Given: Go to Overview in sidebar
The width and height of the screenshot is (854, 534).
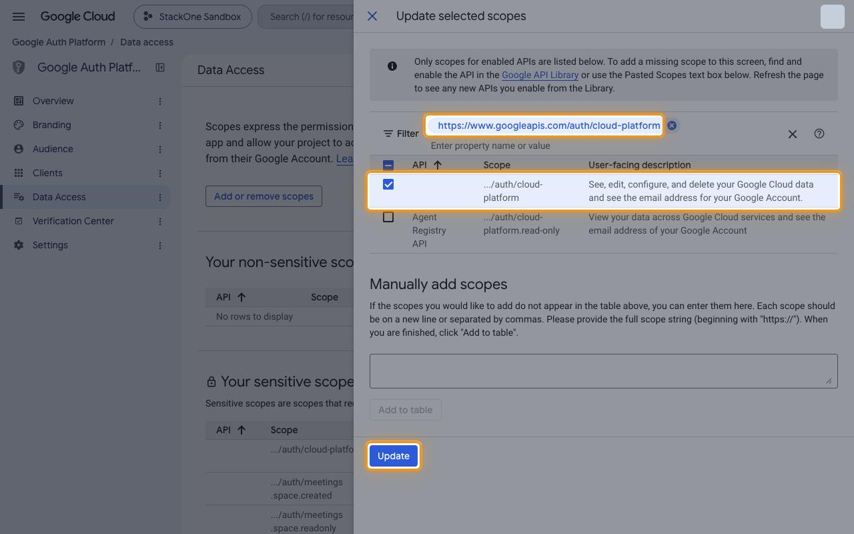Looking at the screenshot, I should pos(53,101).
